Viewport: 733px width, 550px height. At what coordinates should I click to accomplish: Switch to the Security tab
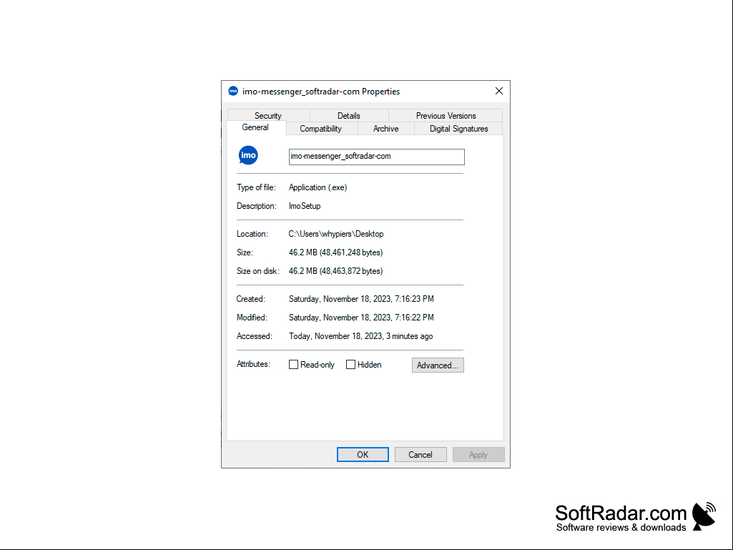pyautogui.click(x=268, y=116)
